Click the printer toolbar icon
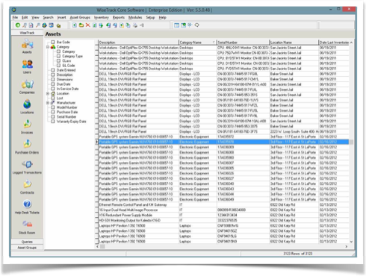This screenshot has width=366, height=276. (x=135, y=25)
